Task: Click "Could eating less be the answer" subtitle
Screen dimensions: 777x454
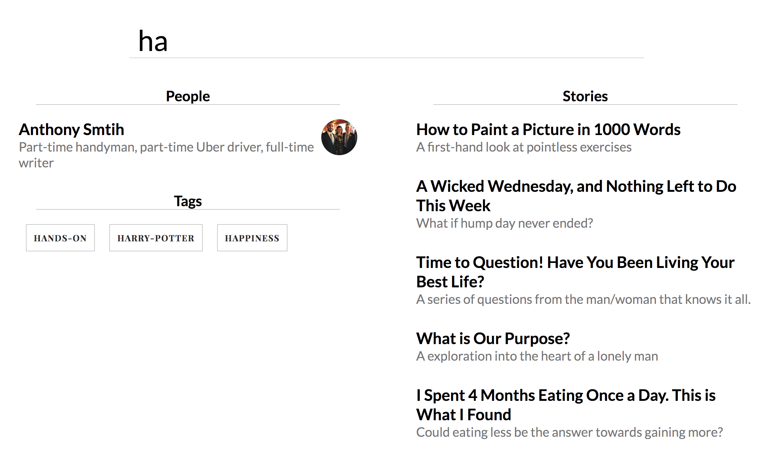Action: (569, 432)
